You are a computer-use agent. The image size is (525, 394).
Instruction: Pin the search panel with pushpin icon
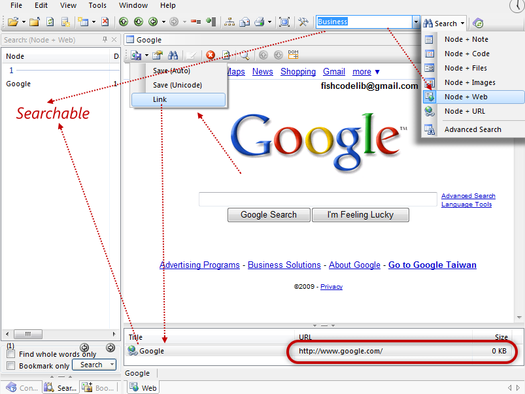click(105, 39)
